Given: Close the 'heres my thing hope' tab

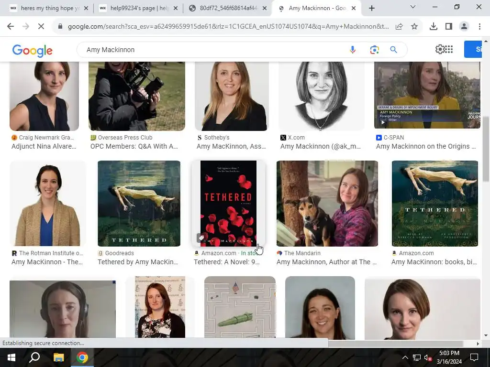Looking at the screenshot, I should pos(86,8).
